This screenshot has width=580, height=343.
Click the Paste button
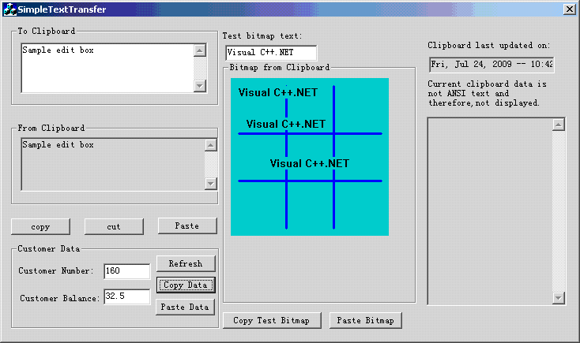(x=187, y=226)
